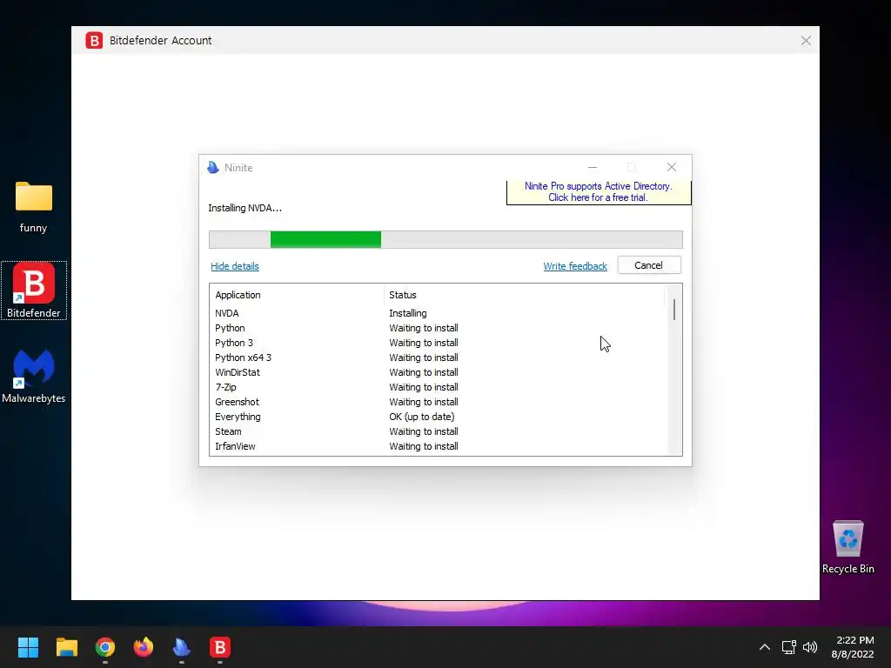
Task: Select the NVDA row
Action: pyautogui.click(x=437, y=313)
